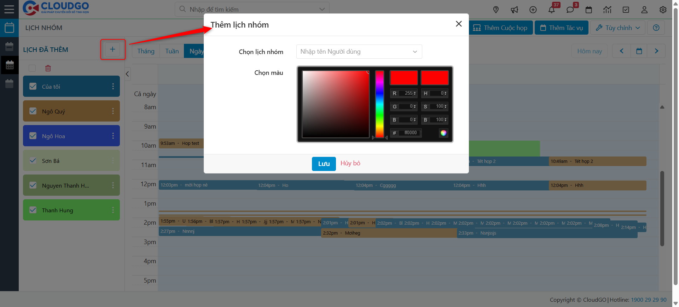Click the help question mark icon
Viewport: 679px width, 307px height.
point(656,28)
